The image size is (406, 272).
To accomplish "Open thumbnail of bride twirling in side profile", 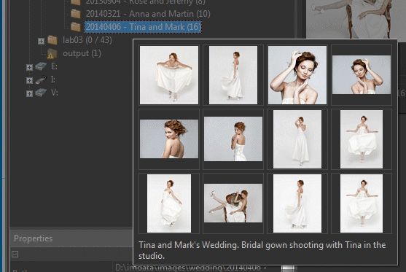I will click(x=233, y=75).
